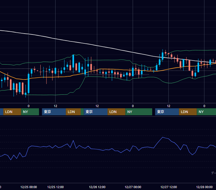This screenshot has width=216, height=190.
Task: Select the LDN session bar above 12/25 12:00
Action: pyautogui.click(x=73, y=112)
